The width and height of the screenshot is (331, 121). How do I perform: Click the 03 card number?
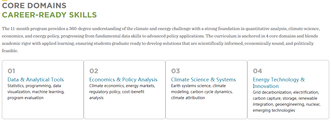(175, 71)
